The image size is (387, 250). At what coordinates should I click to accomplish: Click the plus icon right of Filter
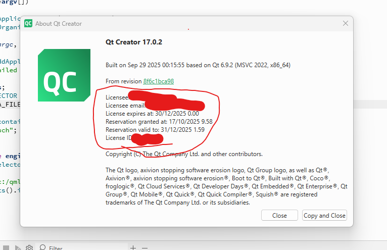pos(133,247)
